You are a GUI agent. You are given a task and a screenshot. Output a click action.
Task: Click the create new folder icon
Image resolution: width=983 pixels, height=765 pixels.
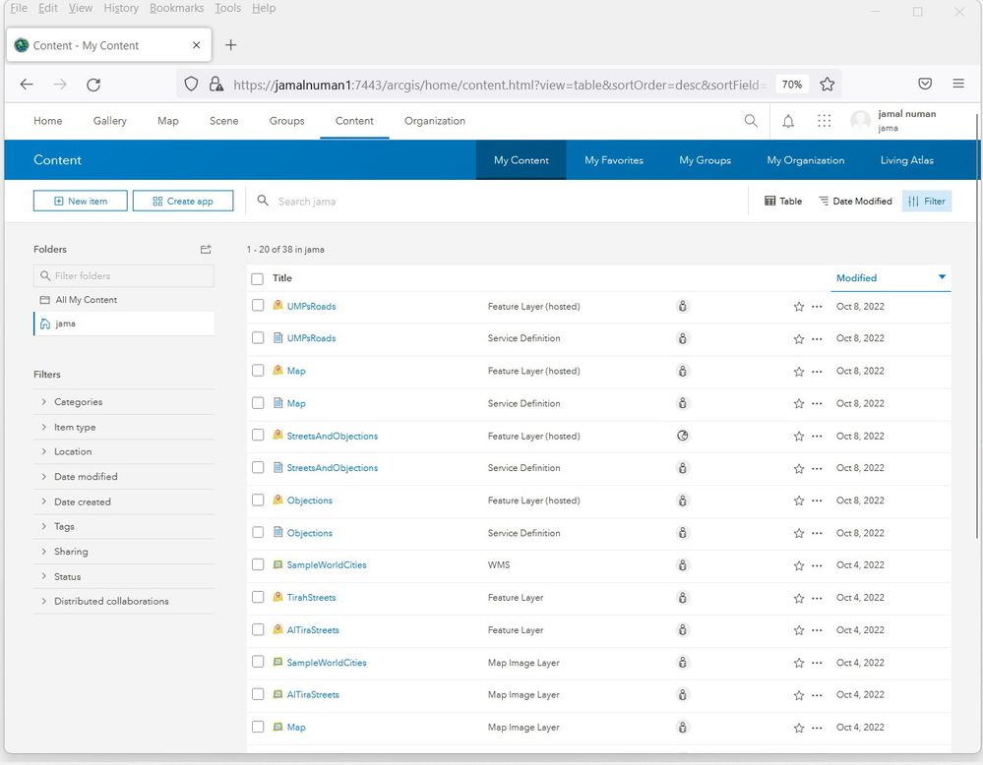coord(206,250)
